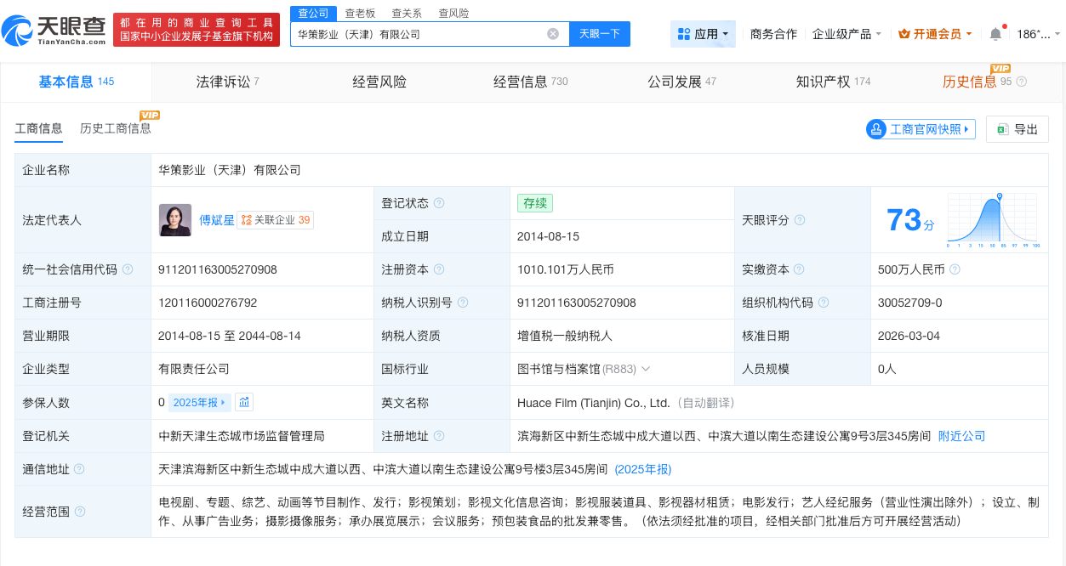The height and width of the screenshot is (566, 1066).
Task: Click the 天眼查 logo icon
Action: click(17, 28)
